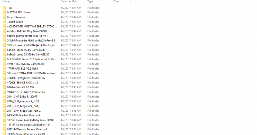Screen dimensions: 257x135
Task: Click folder icon of 6d5426-BMW M2
Action: click(4, 50)
